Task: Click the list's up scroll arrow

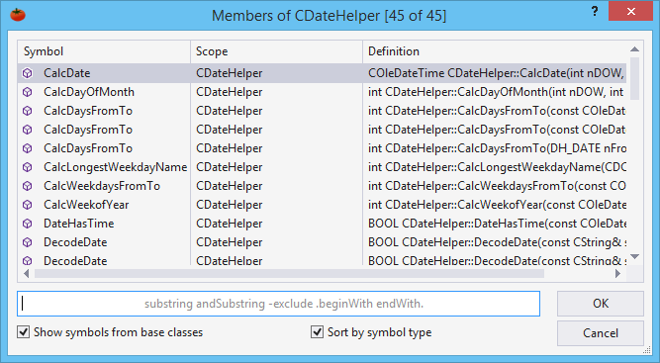Action: 634,49
